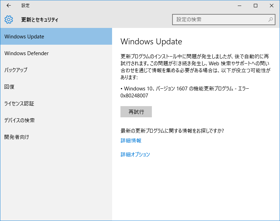Viewport: 280px width, 221px height.
Task: Click the 更新とセキュリティ header title
Action: (40, 20)
